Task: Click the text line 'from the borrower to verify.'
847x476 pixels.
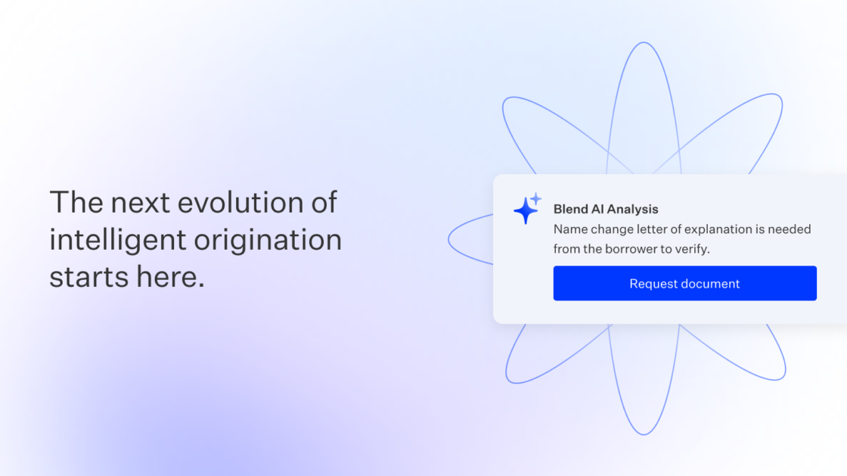Action: (631, 248)
